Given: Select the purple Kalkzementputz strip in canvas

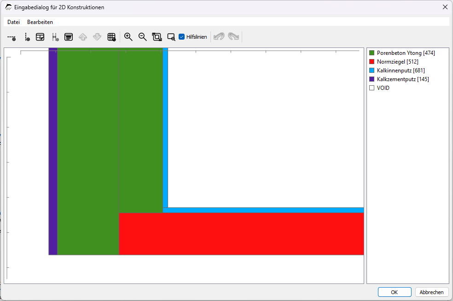Looking at the screenshot, I should (53, 151).
